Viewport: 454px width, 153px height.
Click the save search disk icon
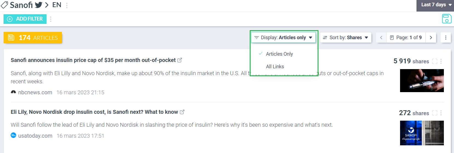point(447,19)
